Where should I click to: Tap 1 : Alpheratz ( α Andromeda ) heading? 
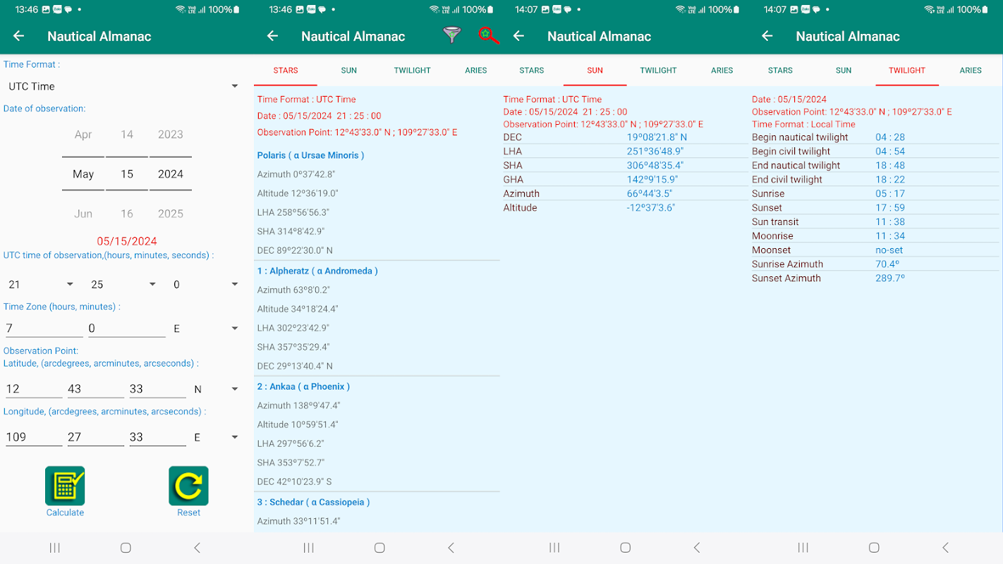point(317,271)
